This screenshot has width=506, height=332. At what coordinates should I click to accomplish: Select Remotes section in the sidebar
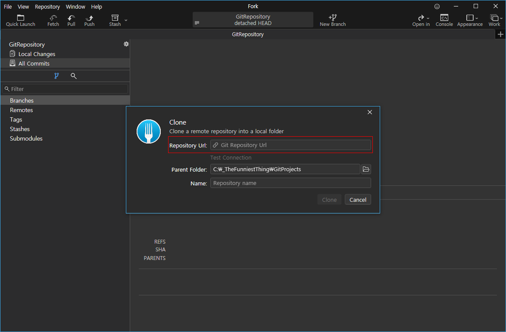tap(65, 110)
